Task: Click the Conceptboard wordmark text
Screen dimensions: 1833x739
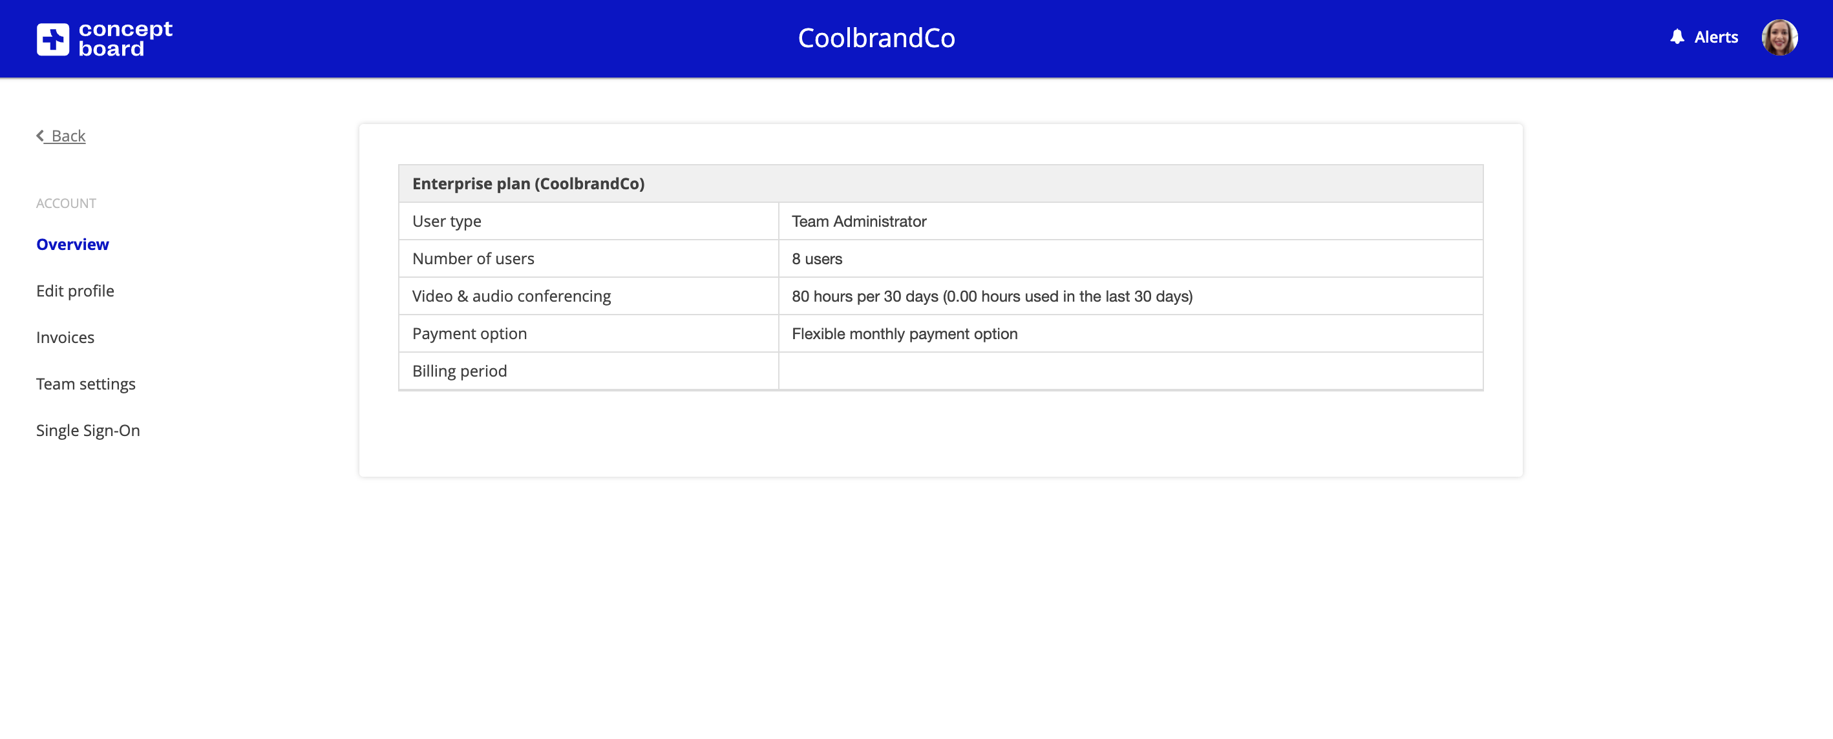Action: point(125,38)
